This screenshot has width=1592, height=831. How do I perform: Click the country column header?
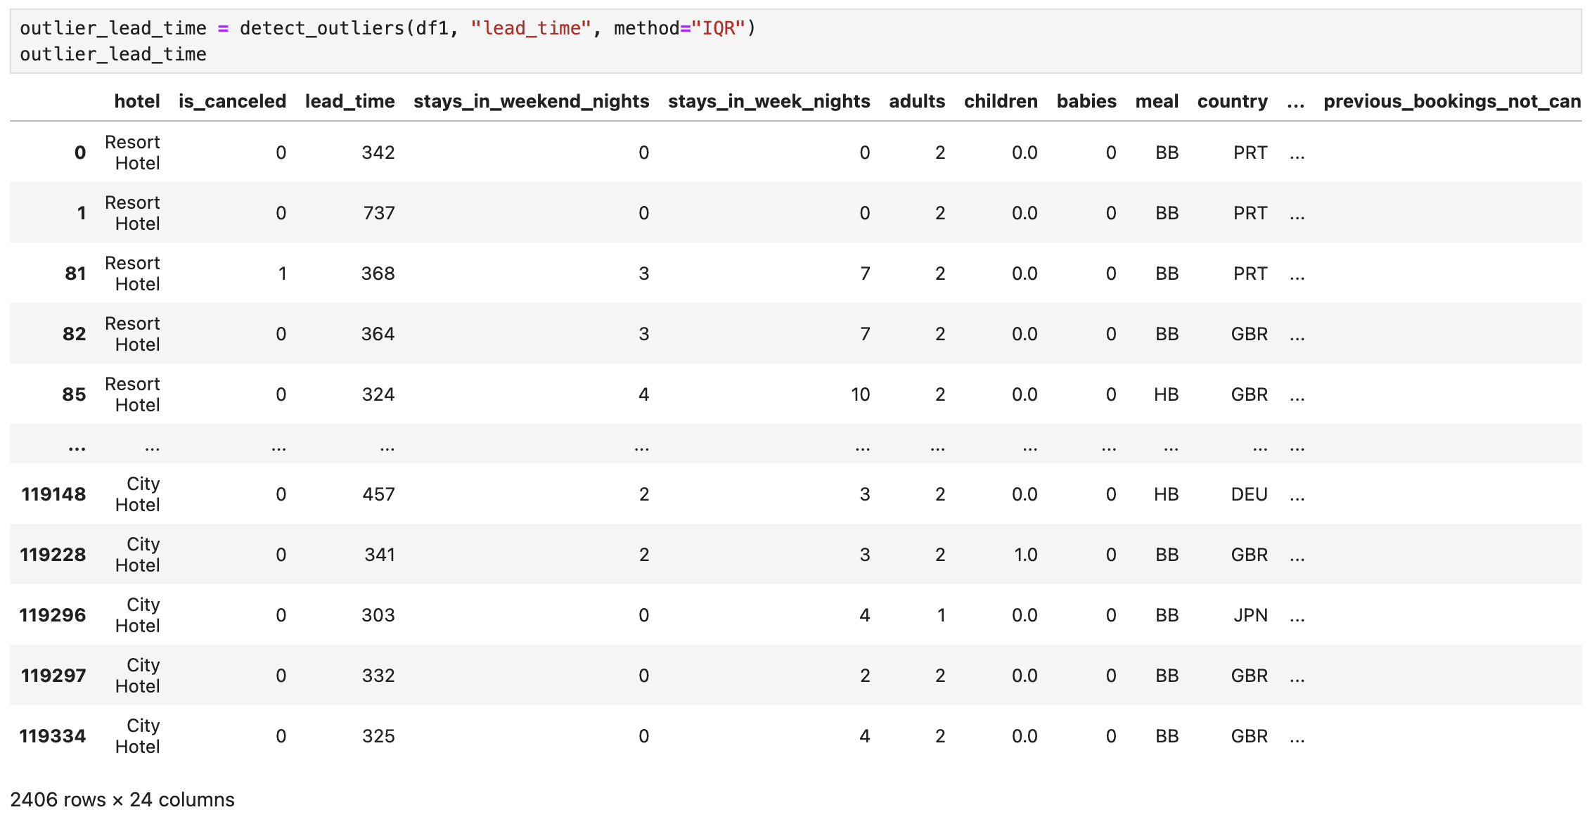[x=1232, y=101]
